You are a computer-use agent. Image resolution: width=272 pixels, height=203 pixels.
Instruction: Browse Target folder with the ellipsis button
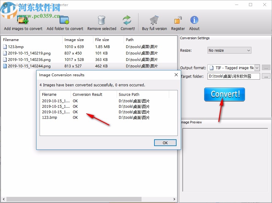266,76
